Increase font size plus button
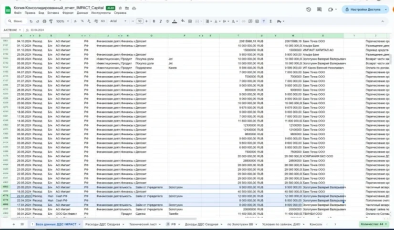The width and height of the screenshot is (394, 230). (146, 21)
